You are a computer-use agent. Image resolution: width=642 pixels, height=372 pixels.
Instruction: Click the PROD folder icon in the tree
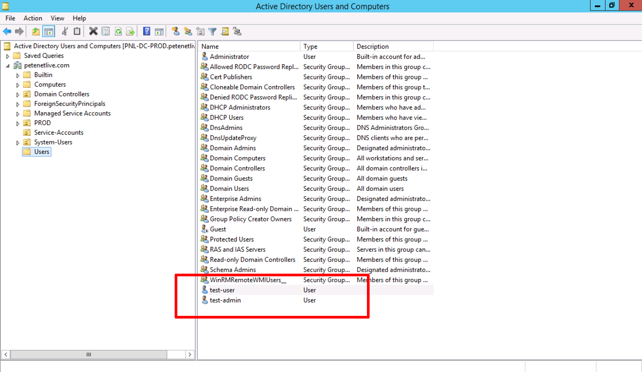coord(27,123)
